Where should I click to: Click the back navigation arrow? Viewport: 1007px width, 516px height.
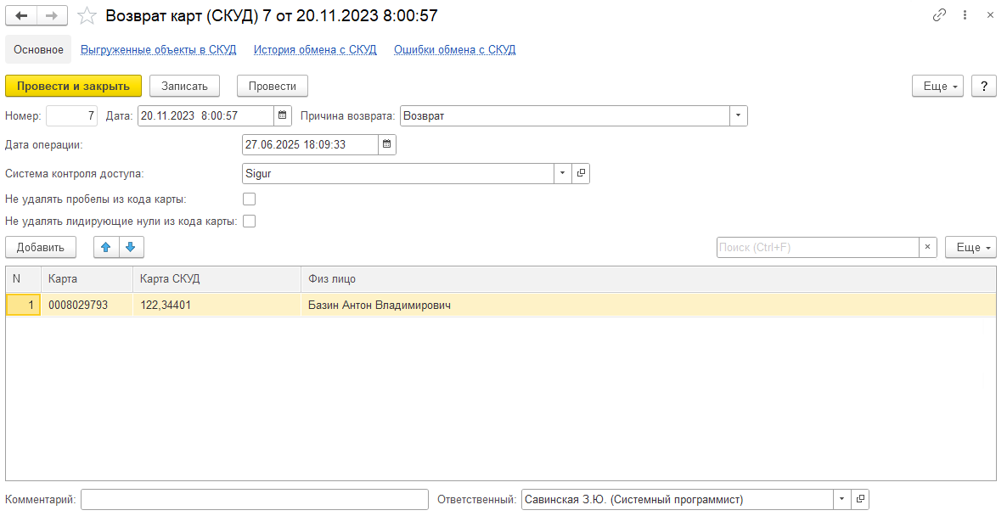click(x=21, y=15)
